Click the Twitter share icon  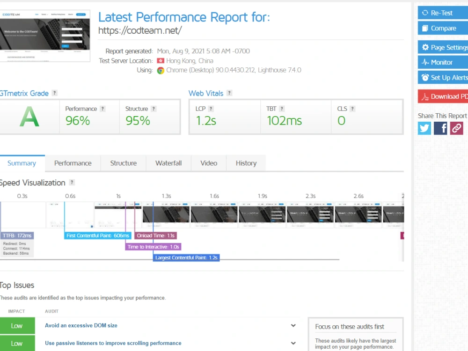[x=424, y=128]
